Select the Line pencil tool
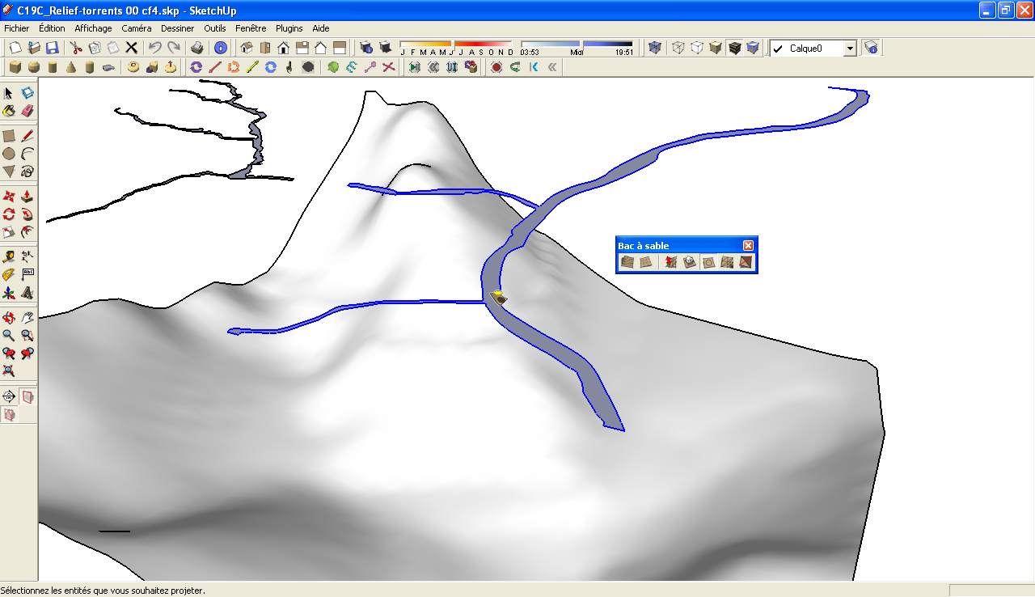The image size is (1035, 597). 27,136
